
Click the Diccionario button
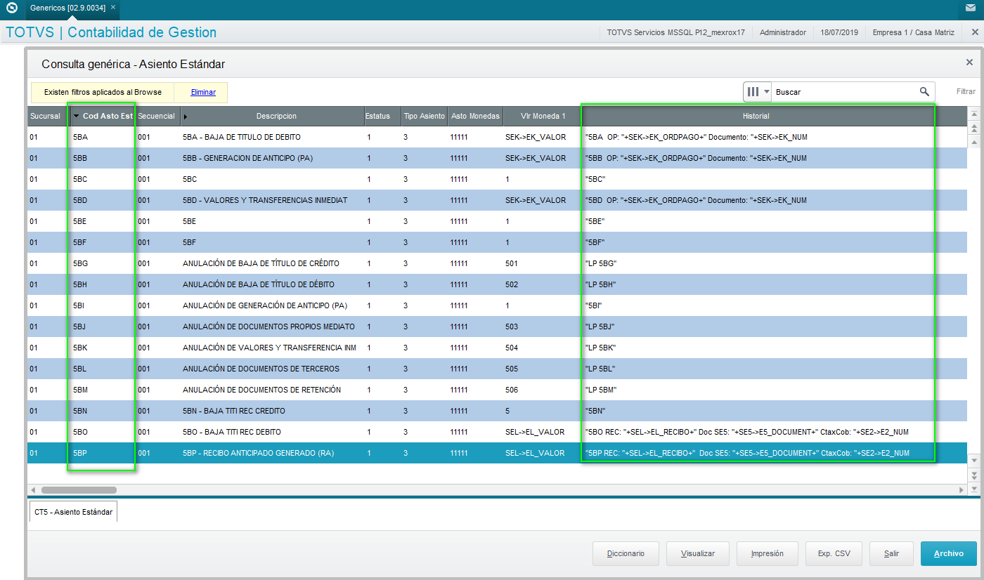(626, 553)
